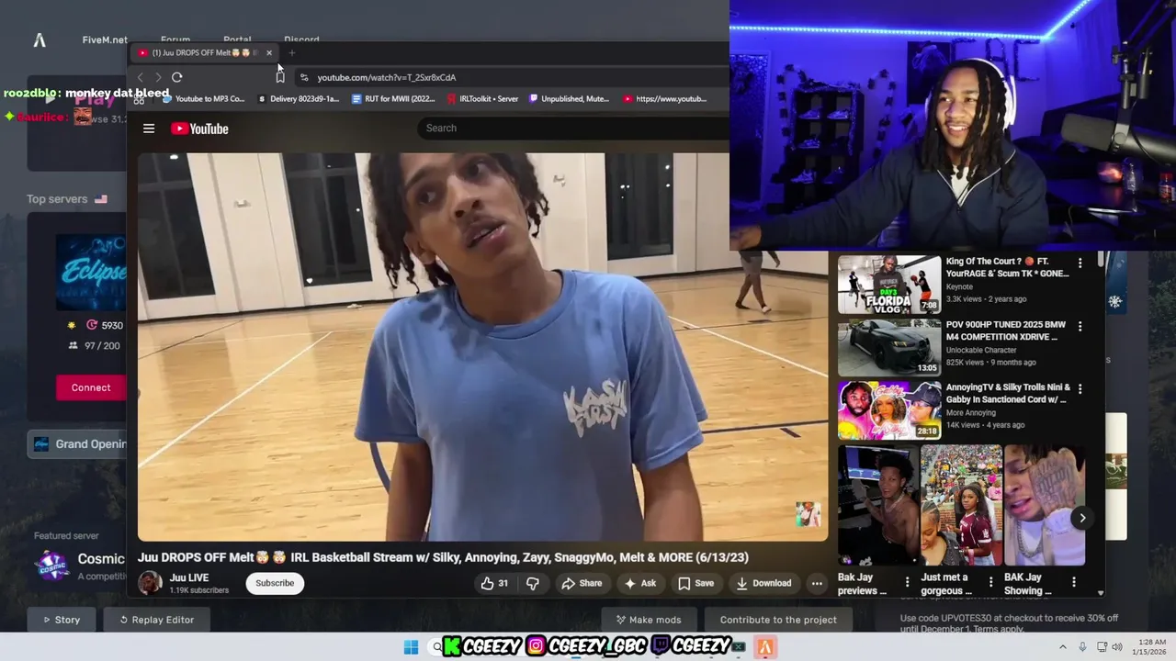This screenshot has height=661, width=1176.
Task: Open the https://www.youtub bookmark
Action: (x=665, y=99)
